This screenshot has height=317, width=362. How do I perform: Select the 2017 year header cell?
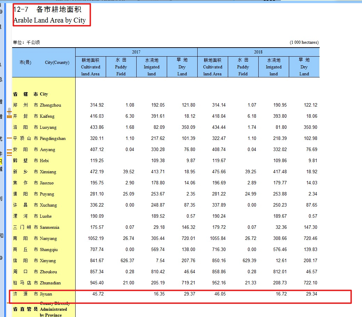tap(136, 52)
